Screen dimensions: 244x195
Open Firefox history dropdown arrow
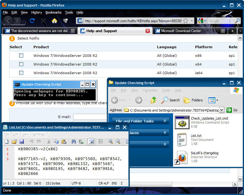(x=23, y=21)
